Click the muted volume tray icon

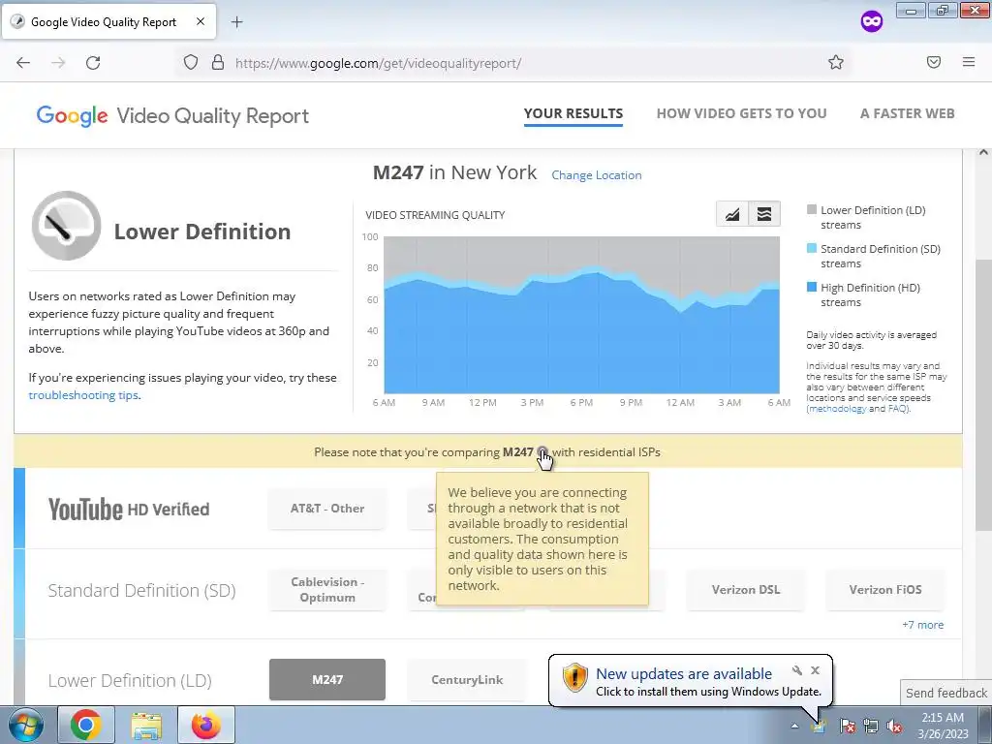[x=894, y=727]
